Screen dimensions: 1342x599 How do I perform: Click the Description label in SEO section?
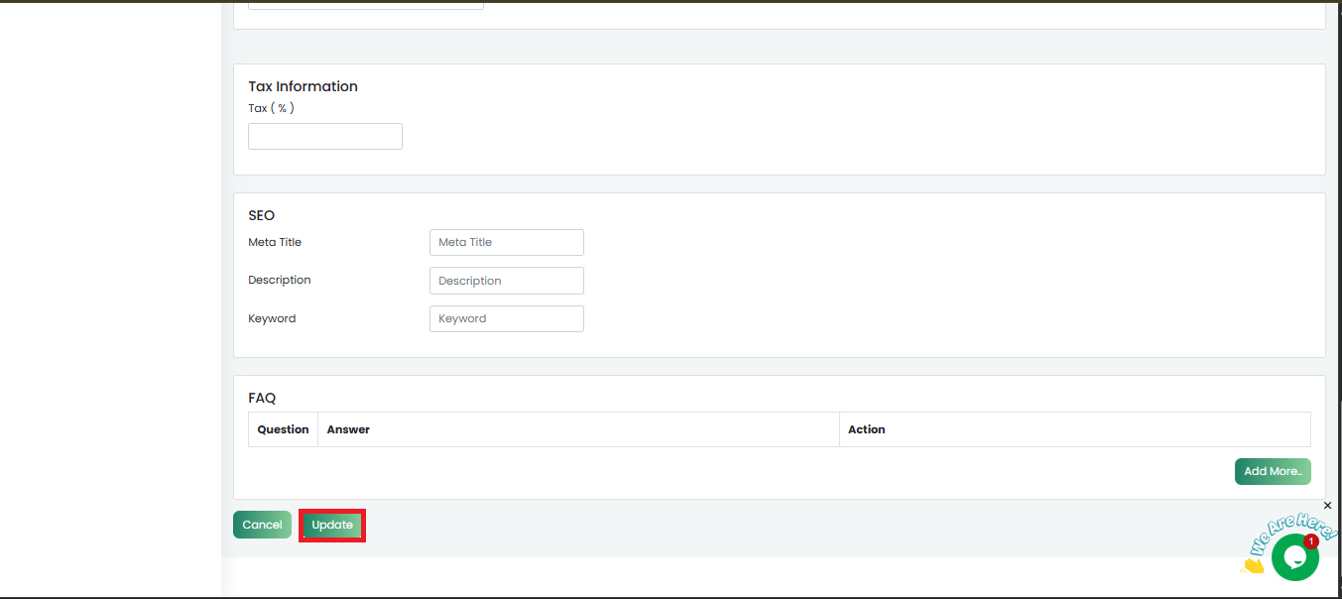point(280,280)
